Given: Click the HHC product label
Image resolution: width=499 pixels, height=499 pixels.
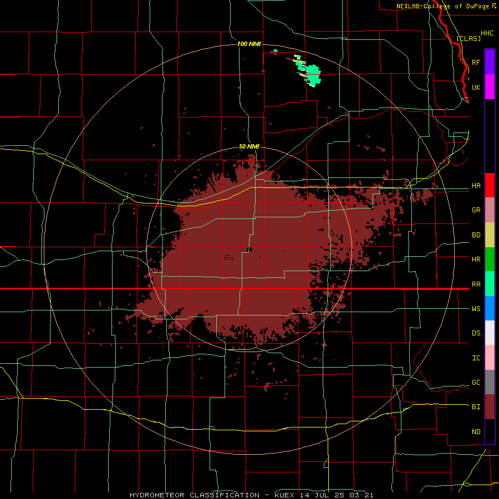Looking at the screenshot, I should [487, 33].
